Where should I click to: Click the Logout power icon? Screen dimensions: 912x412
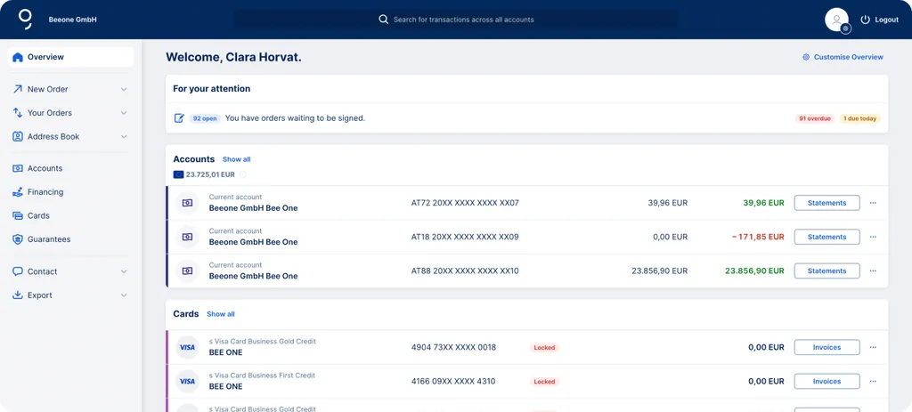[x=866, y=20]
